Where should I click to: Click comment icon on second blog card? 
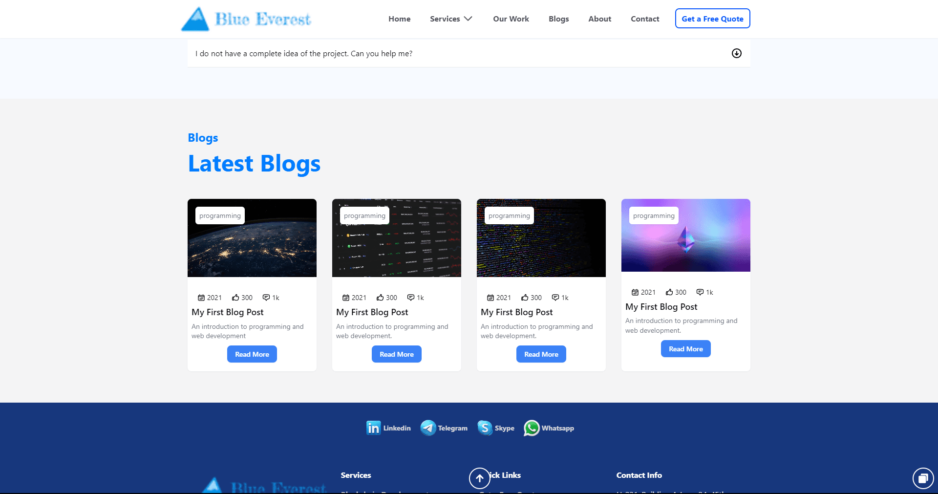click(411, 298)
